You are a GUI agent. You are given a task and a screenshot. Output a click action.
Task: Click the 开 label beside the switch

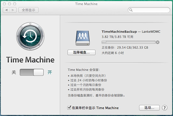point(50,72)
